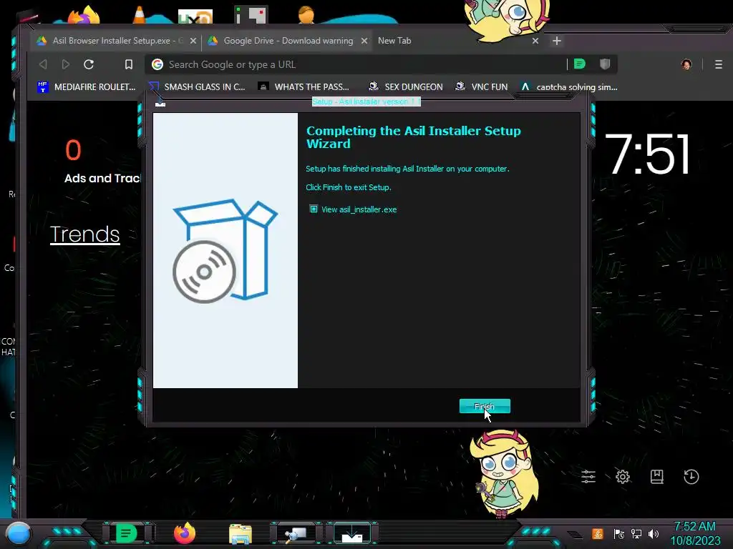Open the taskbar date and time
Image resolution: width=733 pixels, height=549 pixels.
[695, 533]
